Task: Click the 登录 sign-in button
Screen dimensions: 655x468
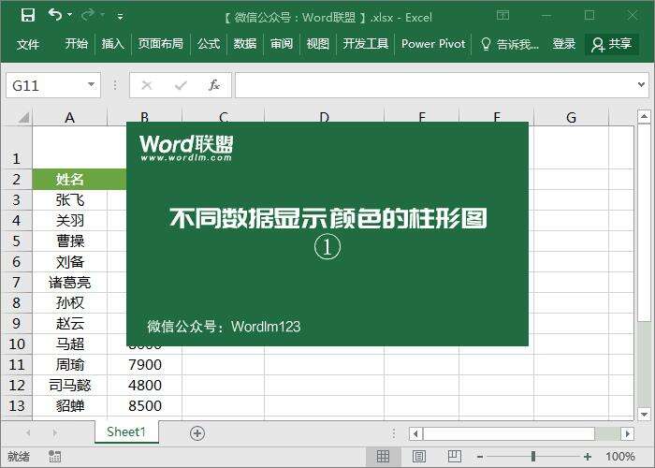Action: pyautogui.click(x=564, y=43)
